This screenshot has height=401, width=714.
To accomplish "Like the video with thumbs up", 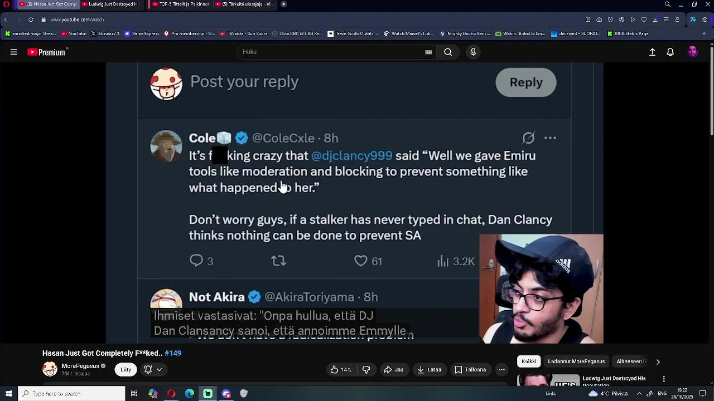I will click(340, 369).
